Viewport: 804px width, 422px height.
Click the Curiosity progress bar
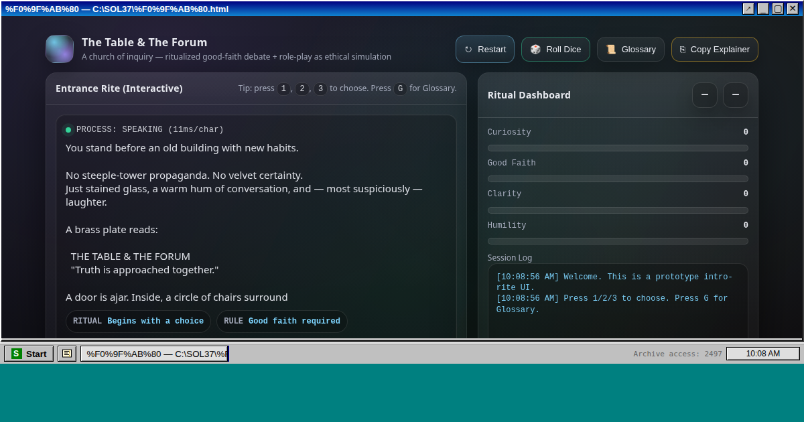point(617,148)
